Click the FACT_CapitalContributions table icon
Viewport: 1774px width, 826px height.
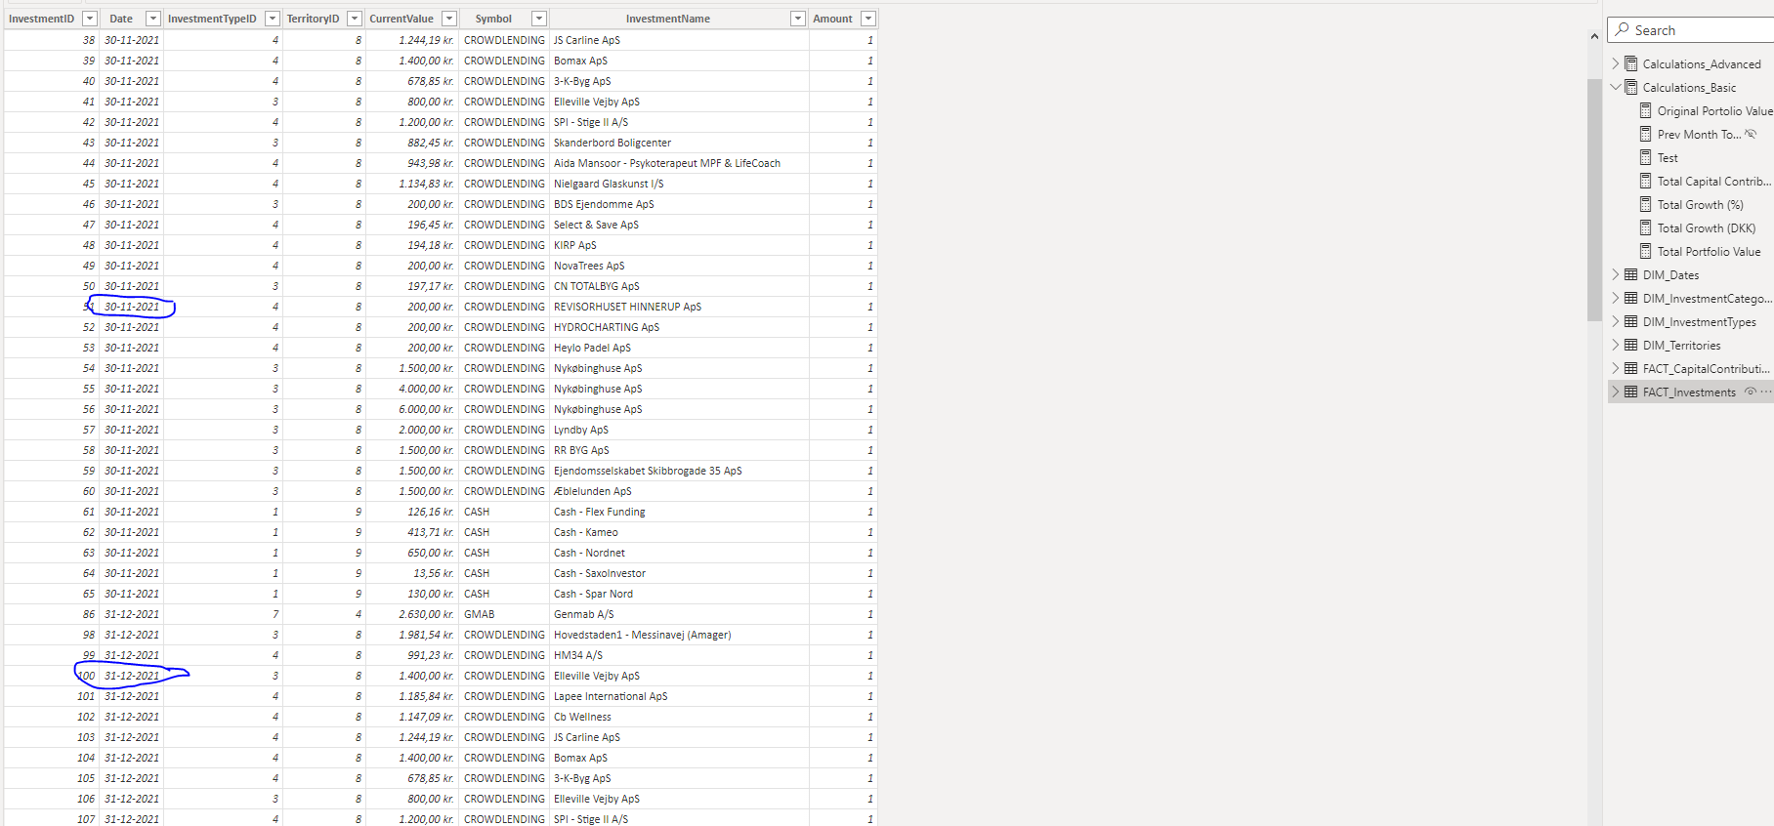pyautogui.click(x=1631, y=368)
